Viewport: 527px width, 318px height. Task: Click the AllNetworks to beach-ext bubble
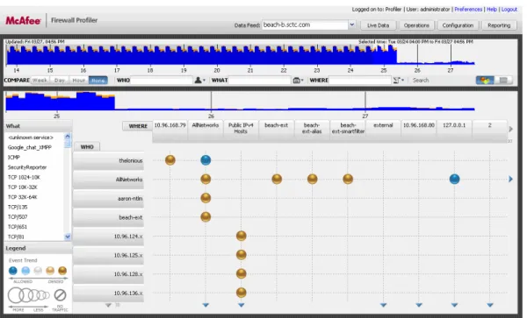(277, 180)
